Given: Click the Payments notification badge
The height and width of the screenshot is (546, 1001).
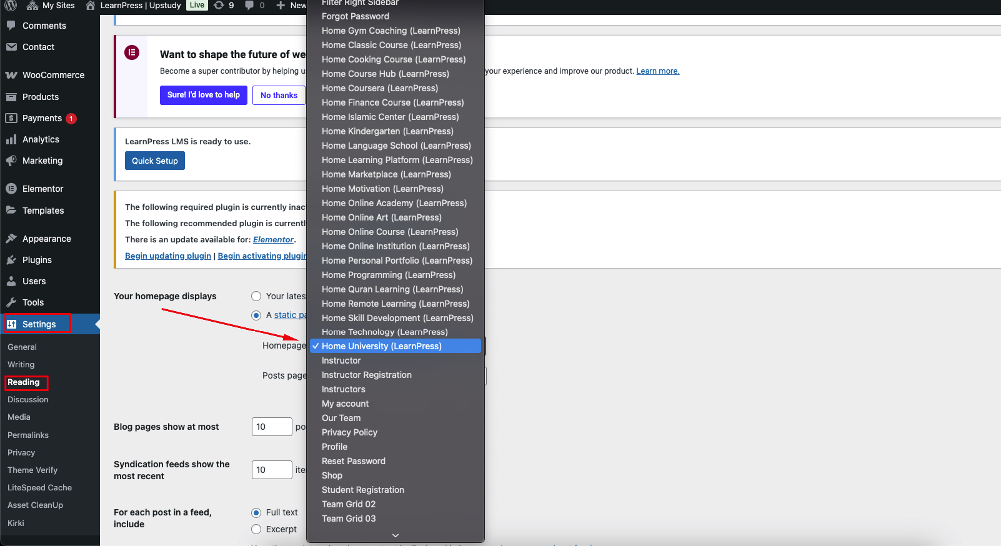Looking at the screenshot, I should (x=71, y=119).
